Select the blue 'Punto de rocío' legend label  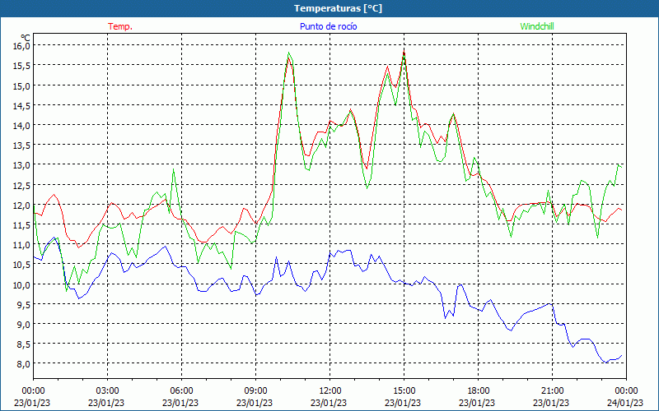[328, 26]
